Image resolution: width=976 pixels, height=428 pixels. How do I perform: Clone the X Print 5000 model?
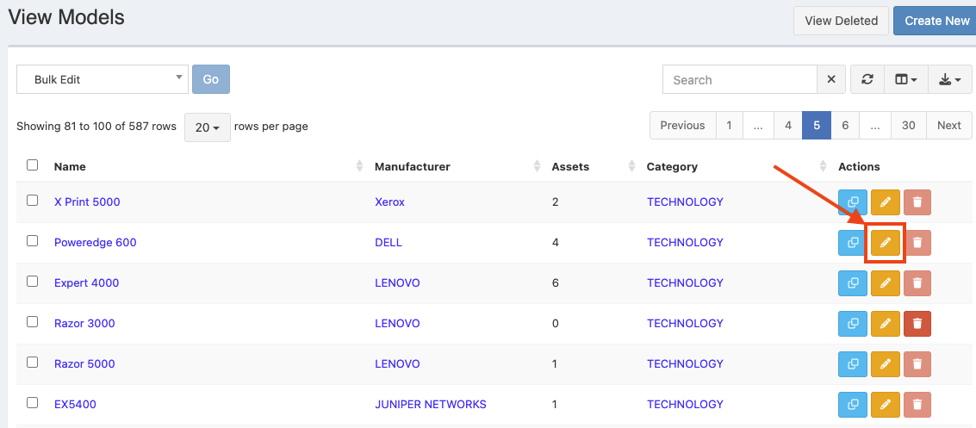click(853, 202)
